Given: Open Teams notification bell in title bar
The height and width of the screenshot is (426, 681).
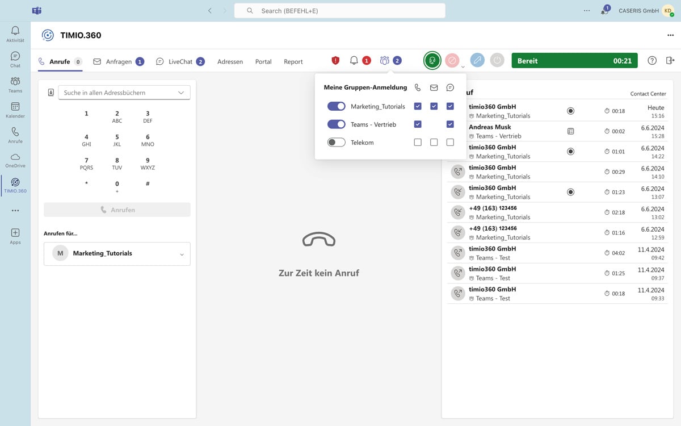Looking at the screenshot, I should 605,11.
